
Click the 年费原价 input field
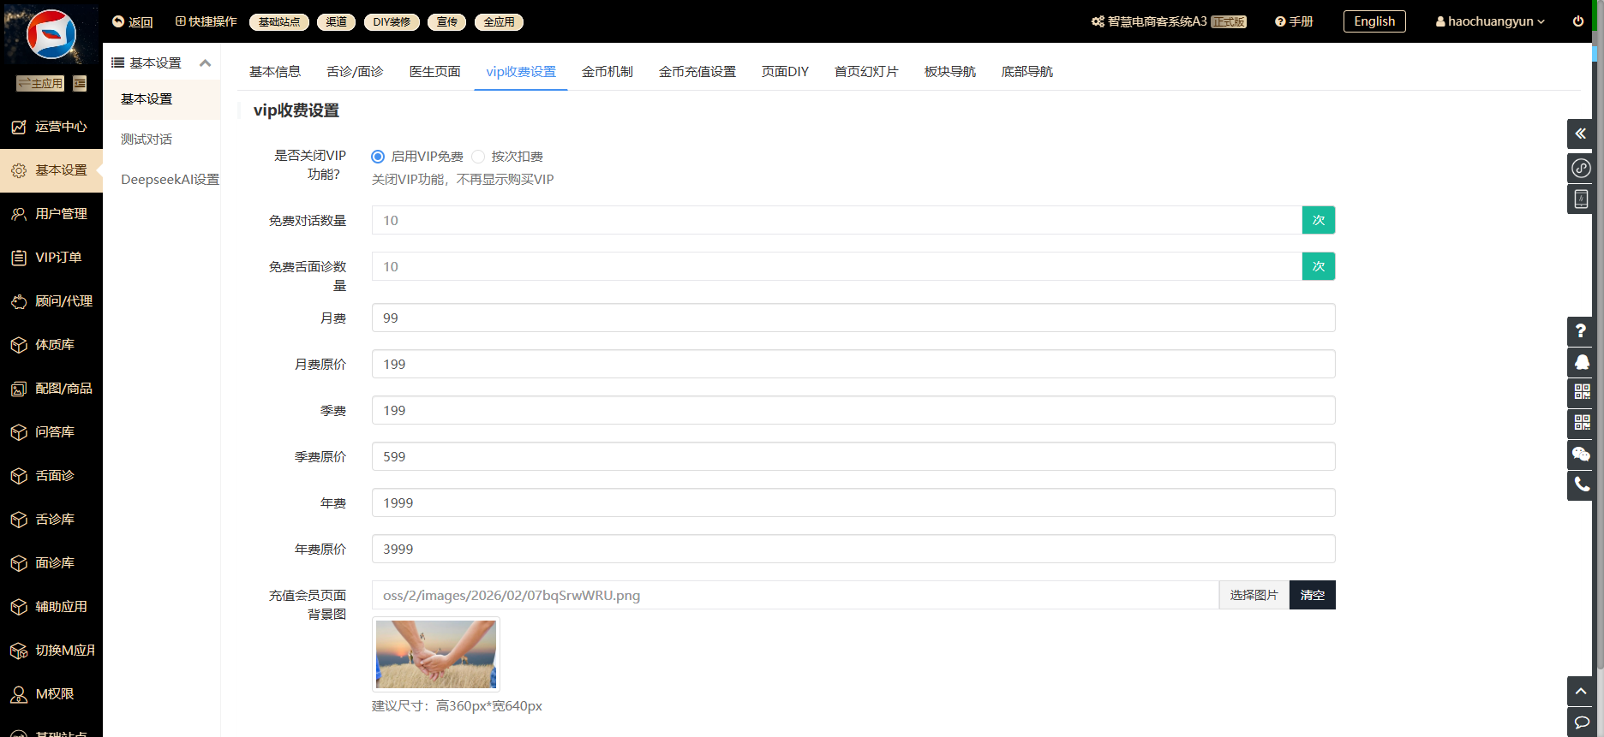853,549
